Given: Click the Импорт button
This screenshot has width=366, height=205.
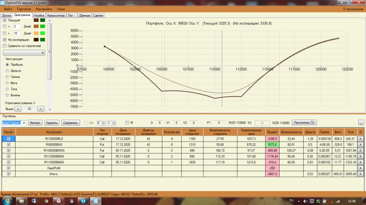Looking at the screenshot, I should [x=35, y=123].
